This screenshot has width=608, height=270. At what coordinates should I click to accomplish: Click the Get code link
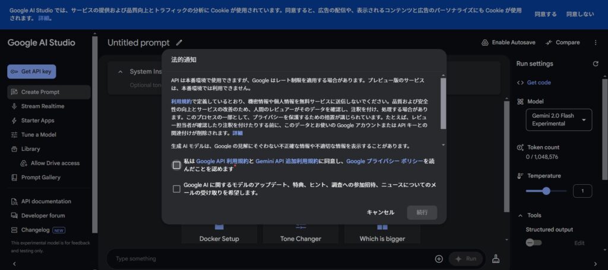539,82
